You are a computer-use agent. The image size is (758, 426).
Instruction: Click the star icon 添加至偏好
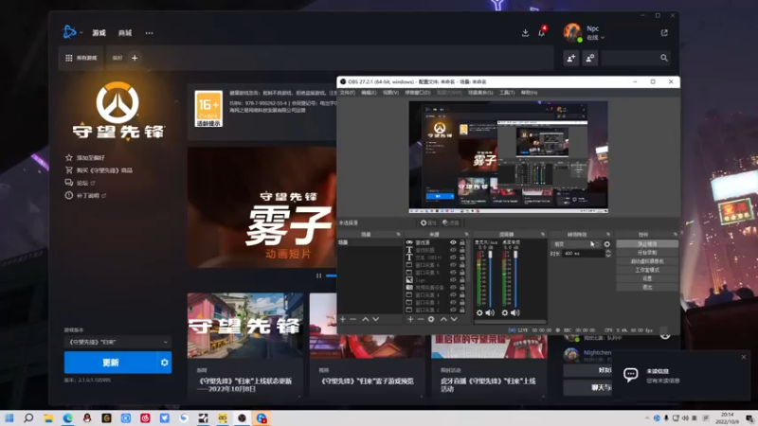click(69, 157)
